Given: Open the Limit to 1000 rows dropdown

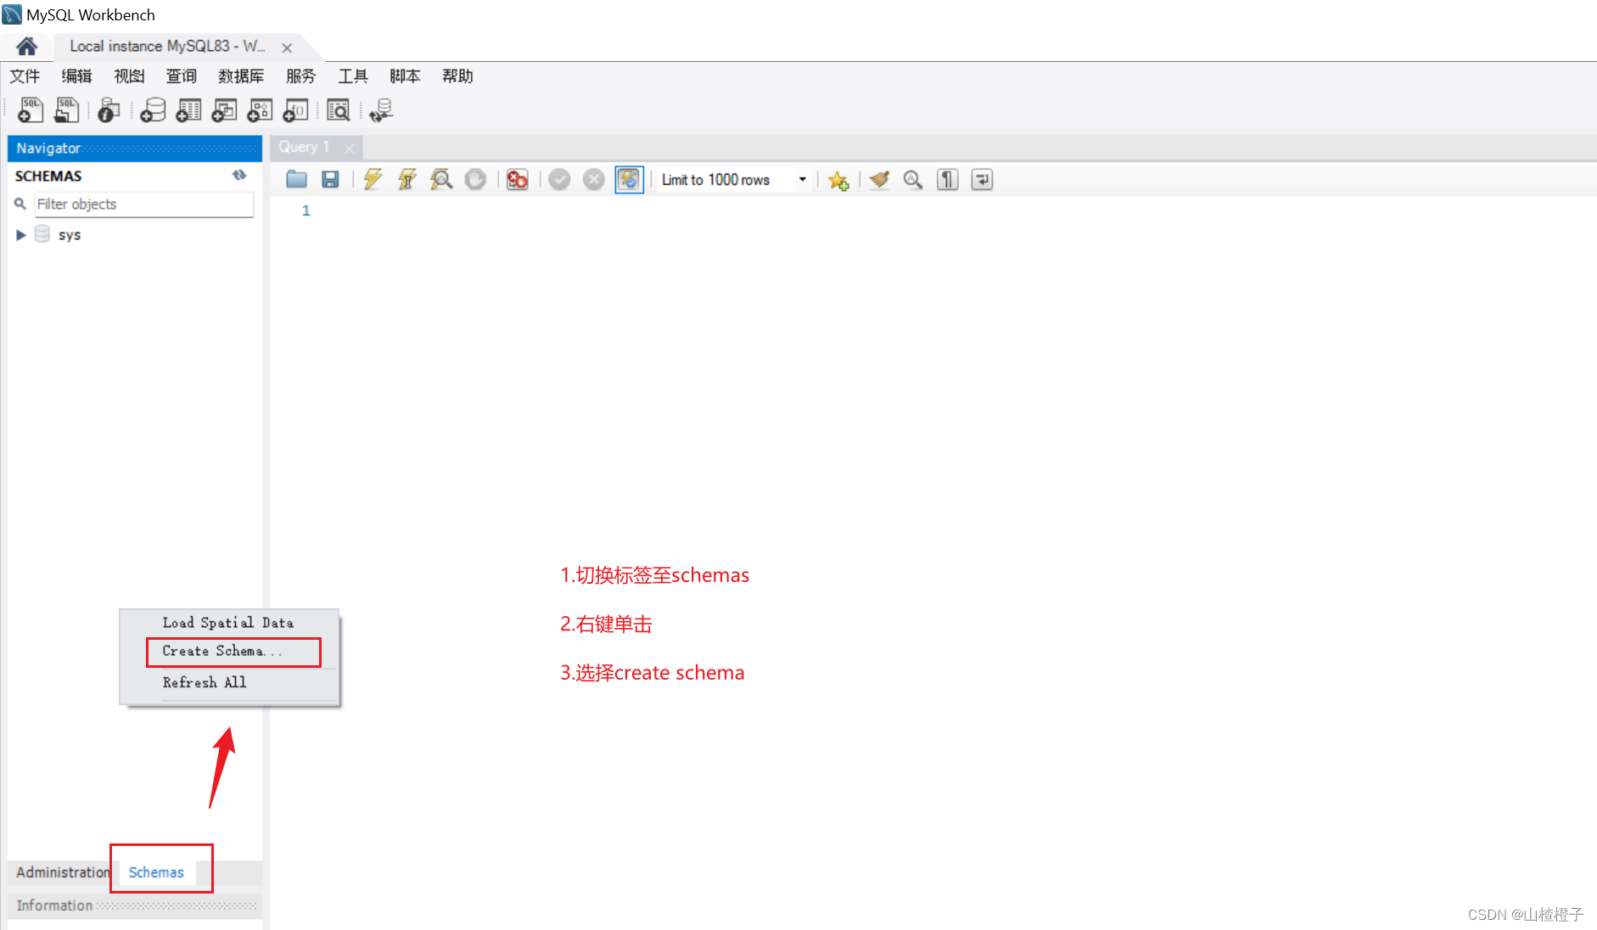Looking at the screenshot, I should [x=801, y=179].
